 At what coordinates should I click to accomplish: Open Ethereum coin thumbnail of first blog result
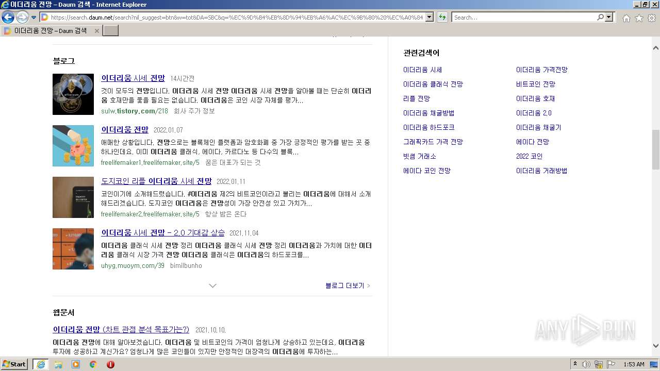coord(73,94)
